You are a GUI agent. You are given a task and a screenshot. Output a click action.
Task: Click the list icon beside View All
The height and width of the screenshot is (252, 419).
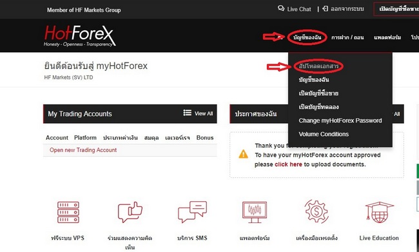[188, 113]
